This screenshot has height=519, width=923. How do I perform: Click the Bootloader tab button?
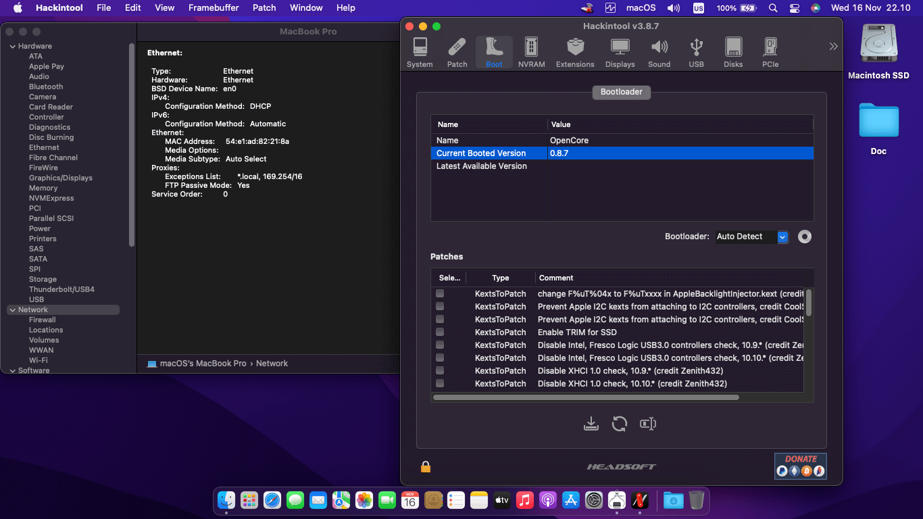point(622,92)
